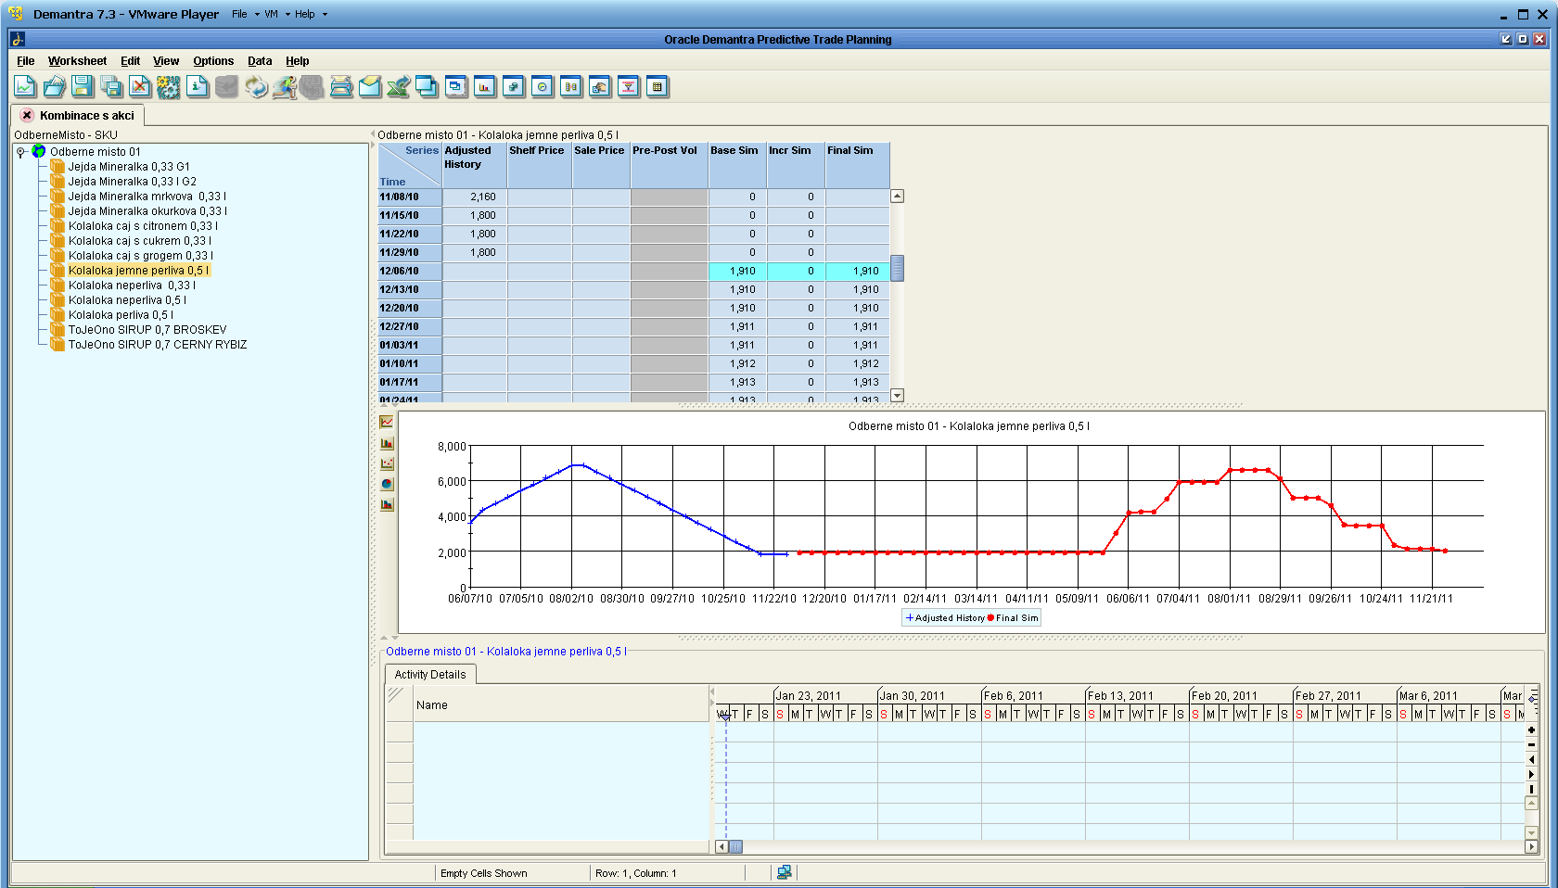The height and width of the screenshot is (888, 1558).
Task: Click Gantt horizontal scroll right arrow
Action: 1532,846
